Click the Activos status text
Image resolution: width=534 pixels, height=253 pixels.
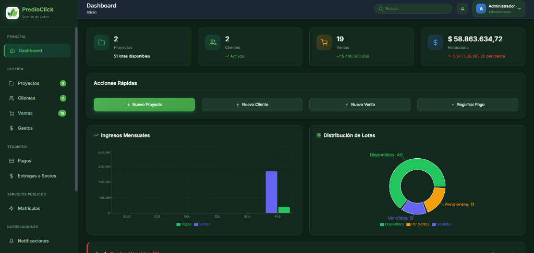[x=237, y=56]
